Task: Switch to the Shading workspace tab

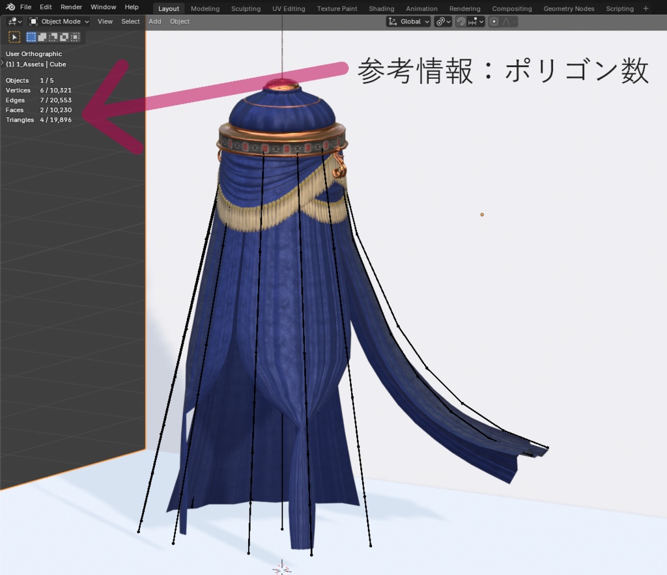Action: (x=381, y=8)
